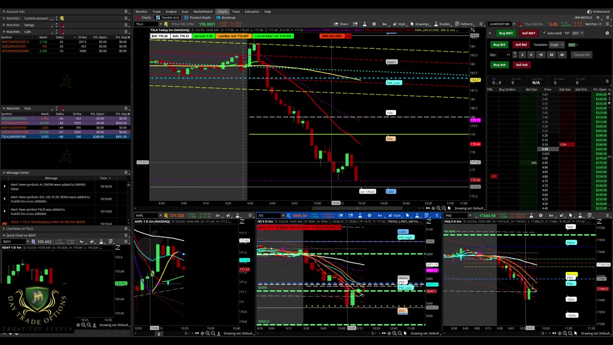Open the Patterns menu
The image size is (613, 345).
pos(464,24)
